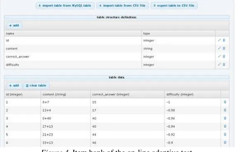
Task: Select the correct_answer field name cell
Action: 73,57
